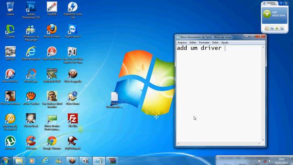This screenshot has height=165, width=293.
Task: Open the Exibir menu in Notepad
Action: tap(215, 43)
